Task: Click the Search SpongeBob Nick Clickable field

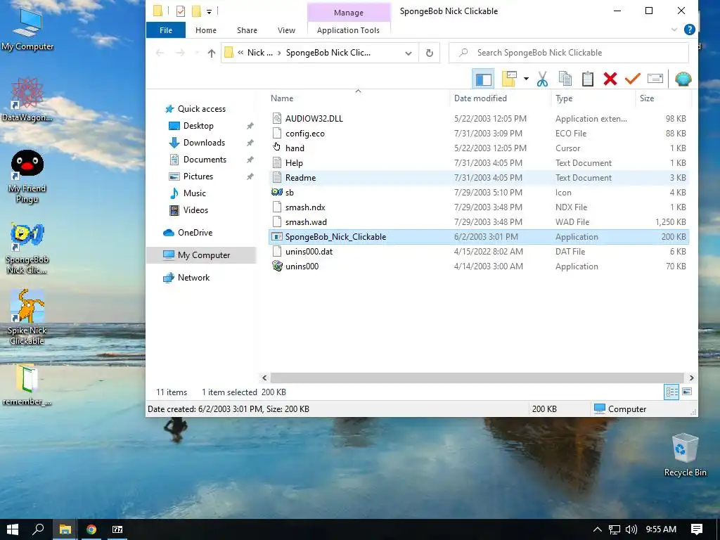Action: point(568,53)
